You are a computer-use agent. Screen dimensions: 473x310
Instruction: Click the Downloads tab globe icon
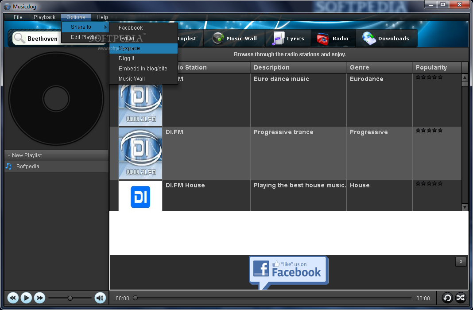point(368,38)
